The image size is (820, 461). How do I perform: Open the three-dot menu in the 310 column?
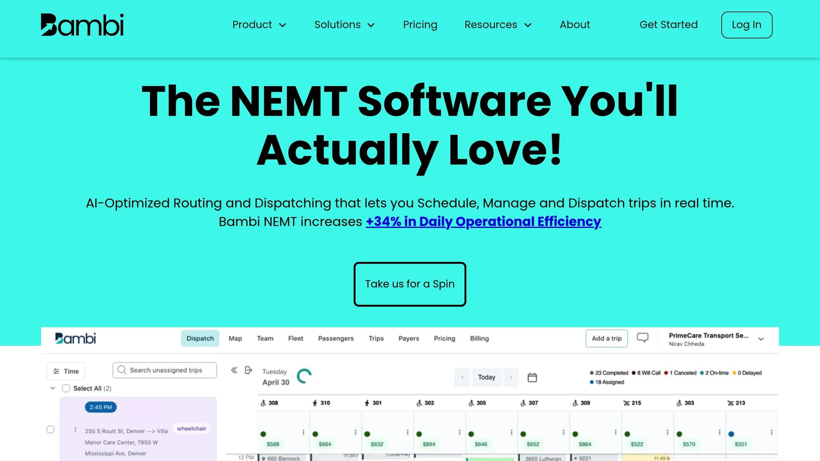pyautogui.click(x=356, y=432)
